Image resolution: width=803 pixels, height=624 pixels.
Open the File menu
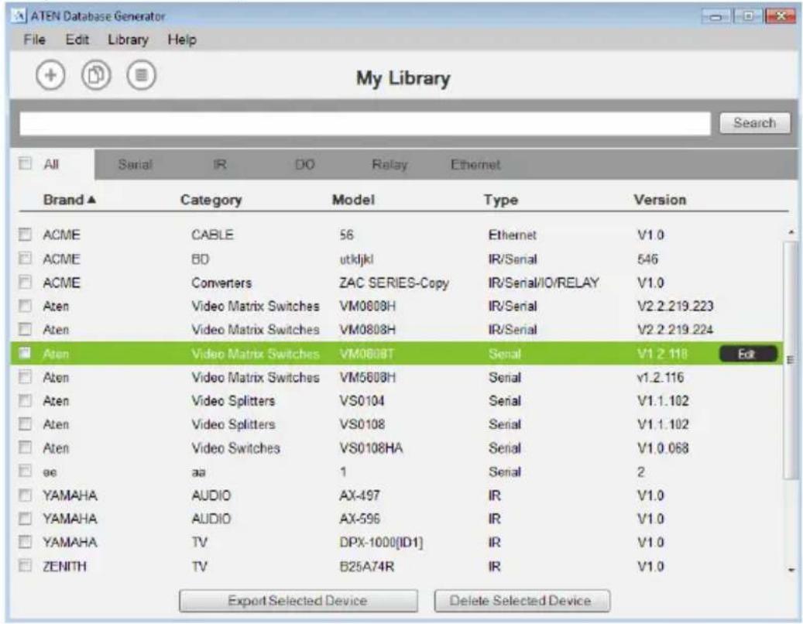tap(34, 39)
